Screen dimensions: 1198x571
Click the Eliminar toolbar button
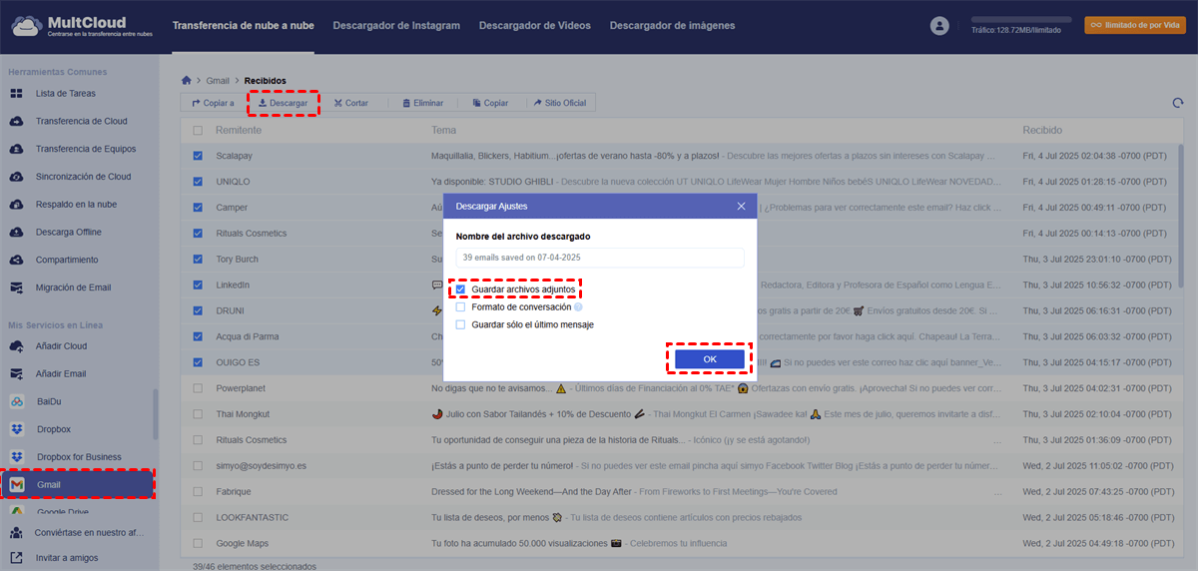pyautogui.click(x=422, y=103)
